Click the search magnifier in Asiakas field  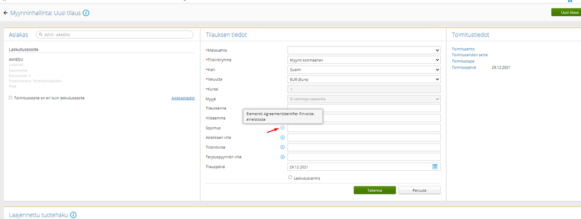[41, 34]
